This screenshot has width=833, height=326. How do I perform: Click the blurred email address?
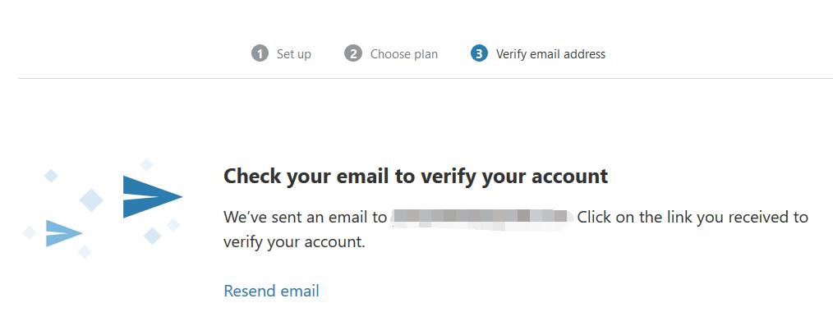(x=482, y=218)
